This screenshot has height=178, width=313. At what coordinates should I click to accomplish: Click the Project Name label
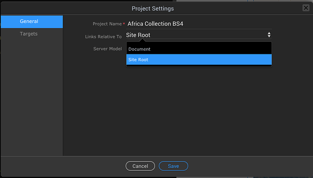tap(107, 24)
